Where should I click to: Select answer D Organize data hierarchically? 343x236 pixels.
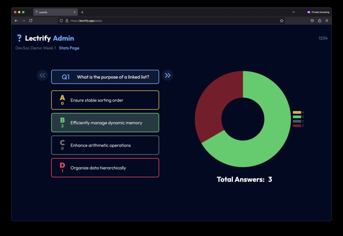click(x=105, y=168)
